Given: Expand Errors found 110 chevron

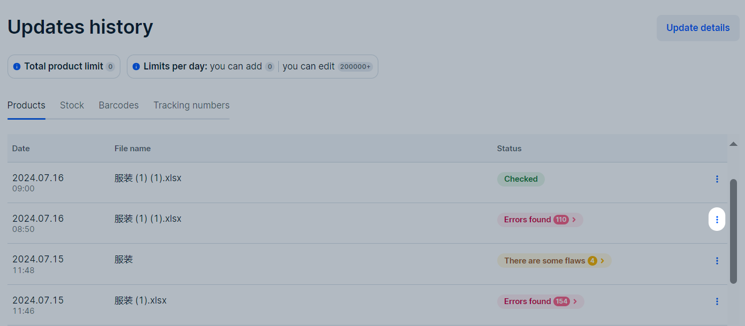Looking at the screenshot, I should coord(574,220).
